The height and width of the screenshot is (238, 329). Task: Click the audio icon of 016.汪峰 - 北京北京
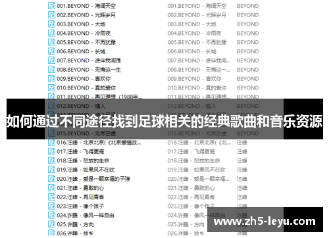tap(51, 143)
